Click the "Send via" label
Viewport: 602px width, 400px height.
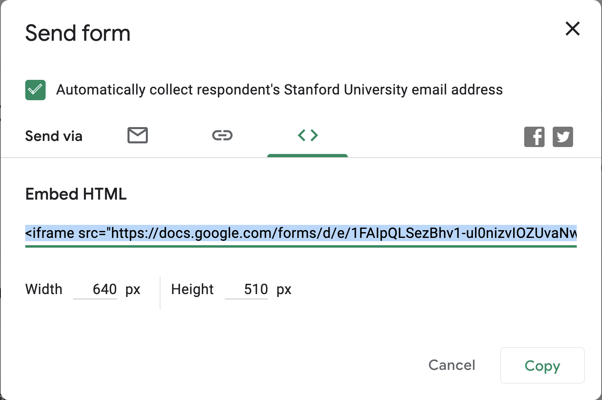(54, 136)
